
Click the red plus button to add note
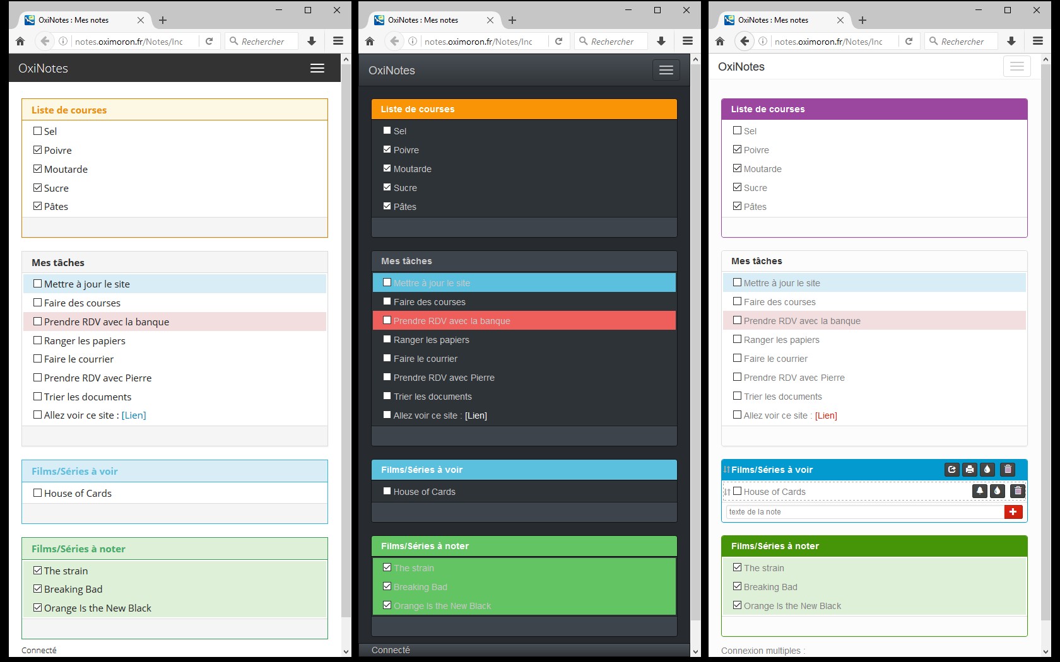click(x=1013, y=512)
